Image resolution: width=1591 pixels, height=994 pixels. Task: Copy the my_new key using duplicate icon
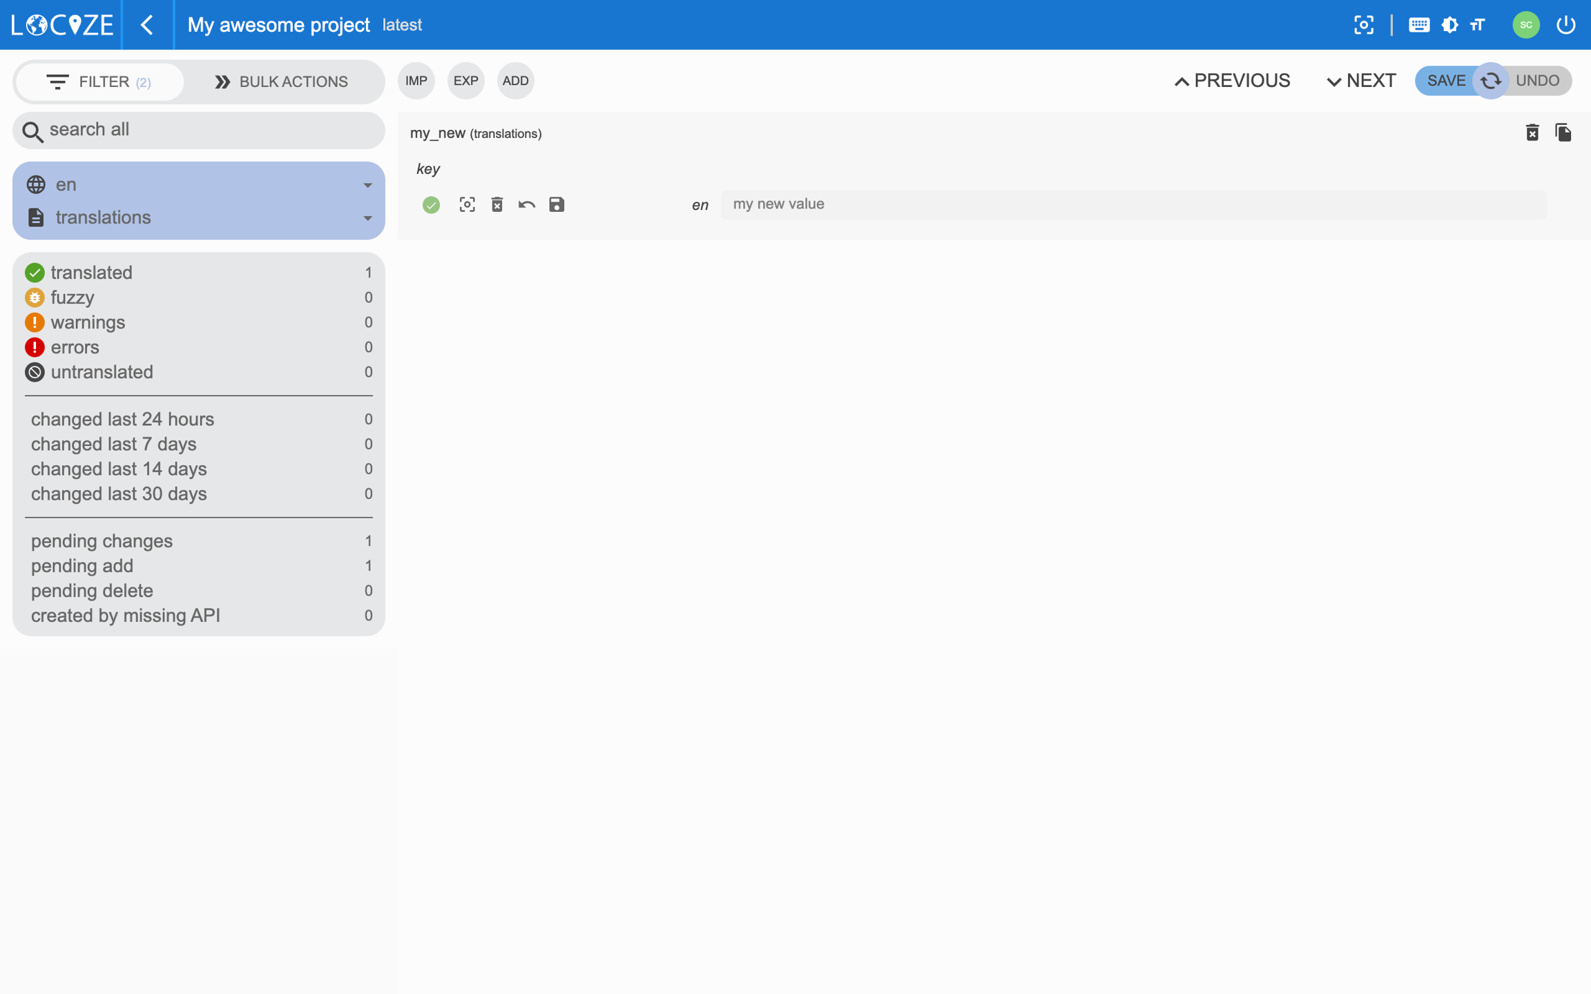1563,133
